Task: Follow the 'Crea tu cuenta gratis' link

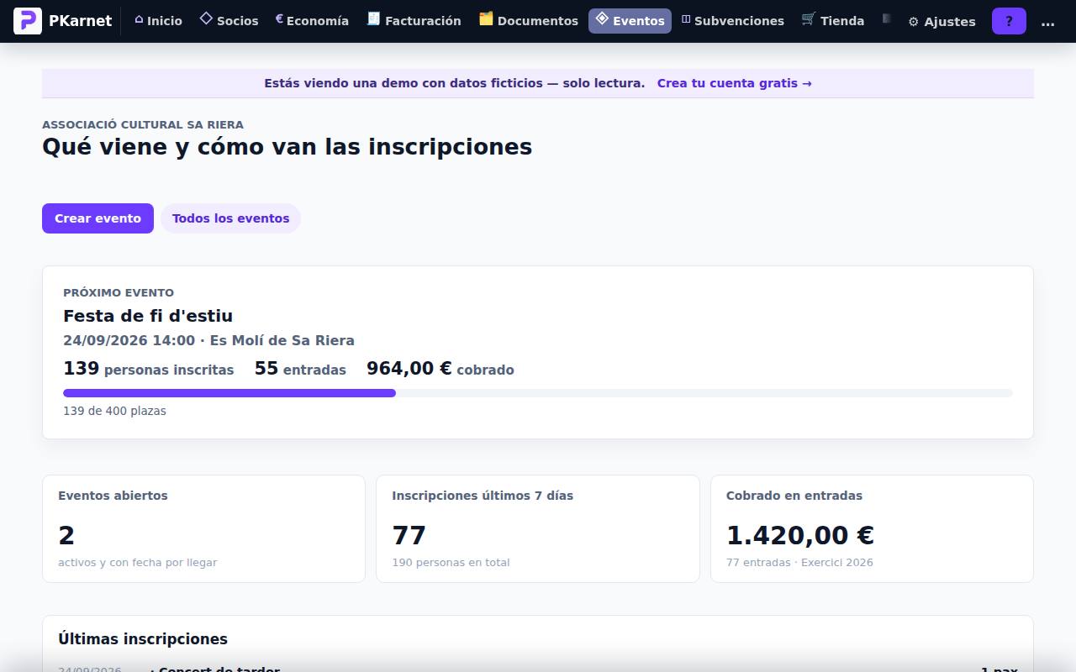Action: 735,83
